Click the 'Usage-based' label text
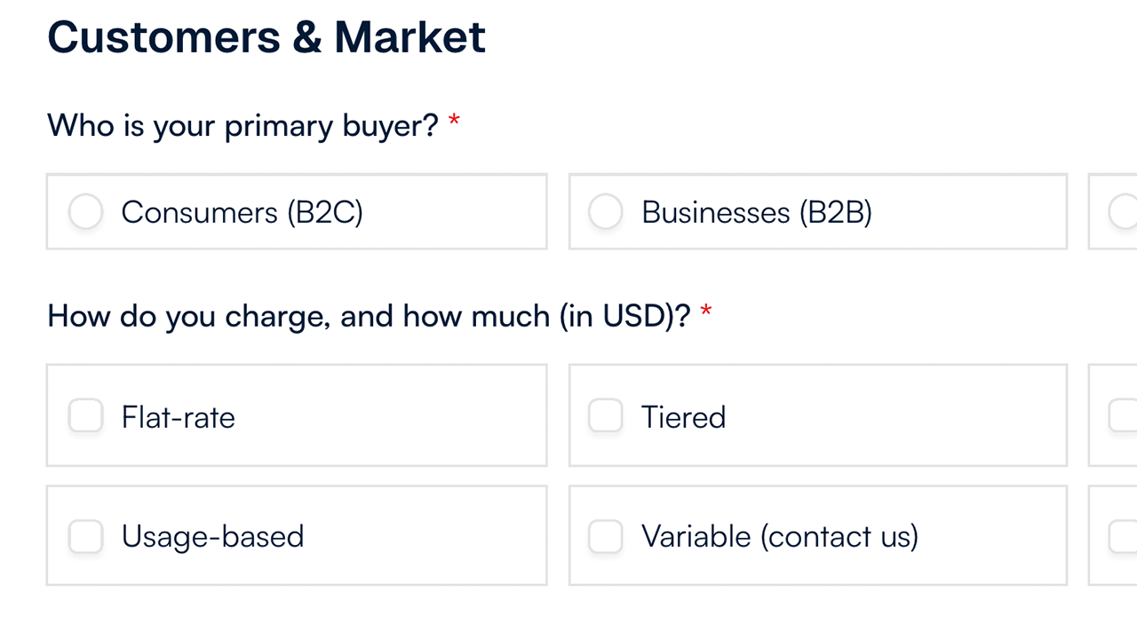 (x=212, y=536)
